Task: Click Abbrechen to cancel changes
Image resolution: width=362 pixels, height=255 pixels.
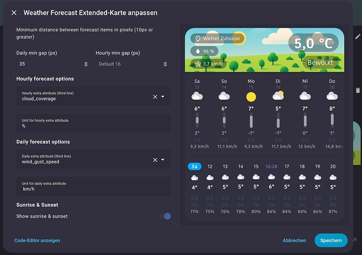Action: click(x=294, y=240)
